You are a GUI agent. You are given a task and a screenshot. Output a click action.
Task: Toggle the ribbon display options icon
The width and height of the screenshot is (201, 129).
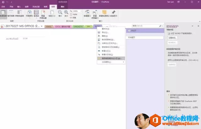(x=179, y=2)
